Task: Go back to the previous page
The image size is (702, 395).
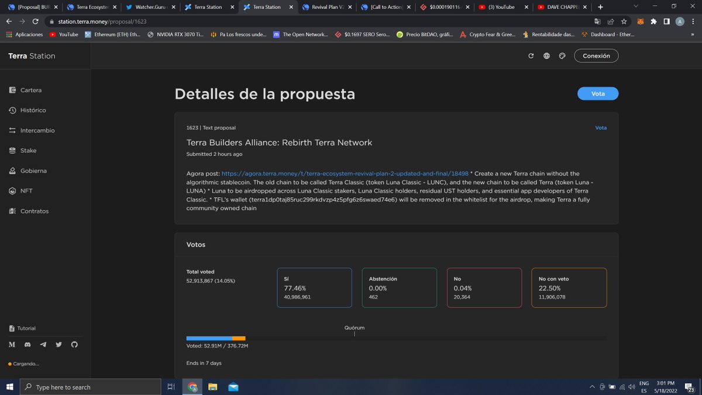Action: 9,21
